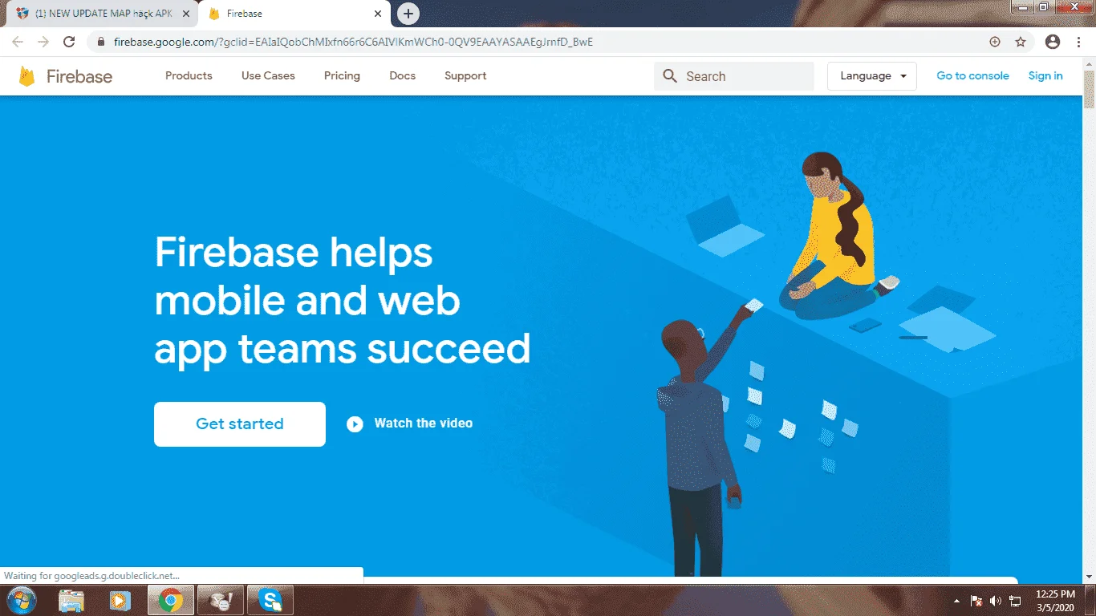Open the Language dropdown
The image size is (1096, 616).
[872, 76]
